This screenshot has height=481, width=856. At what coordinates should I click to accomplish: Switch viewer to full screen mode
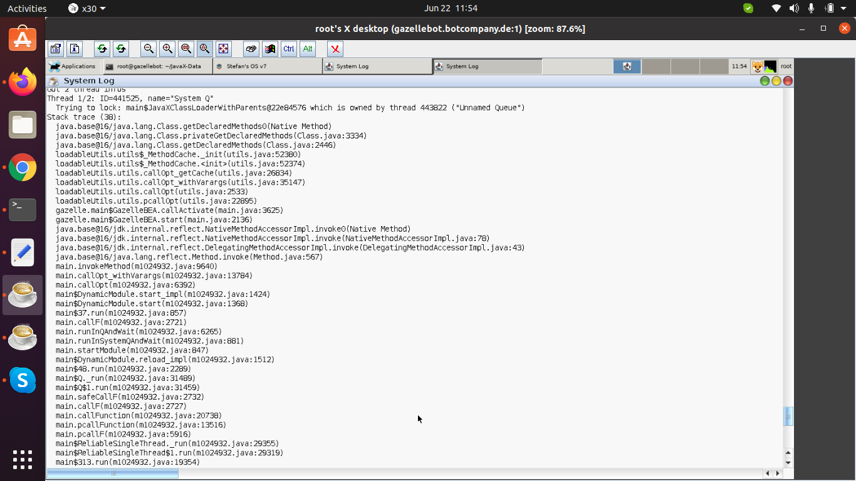point(223,49)
